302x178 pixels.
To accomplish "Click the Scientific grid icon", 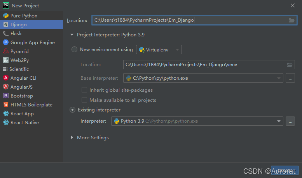I will [x=5, y=69].
